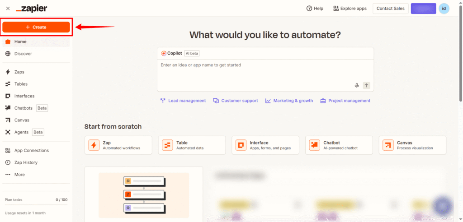Open Discover in the sidebar
The image size is (463, 222).
pyautogui.click(x=36, y=54)
